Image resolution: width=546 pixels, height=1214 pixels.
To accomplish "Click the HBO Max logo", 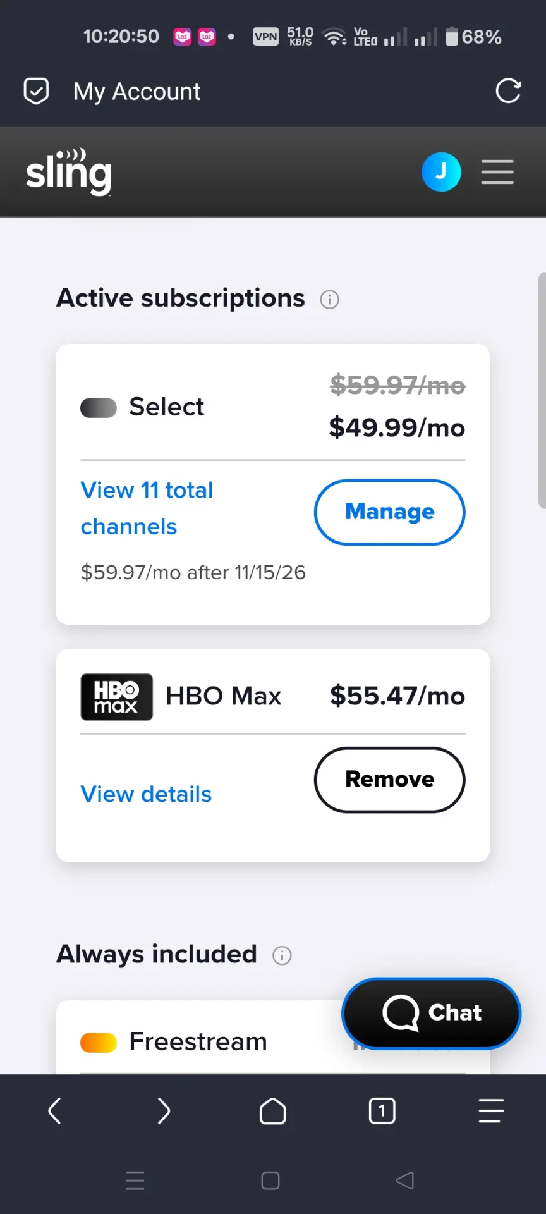I will pyautogui.click(x=117, y=697).
